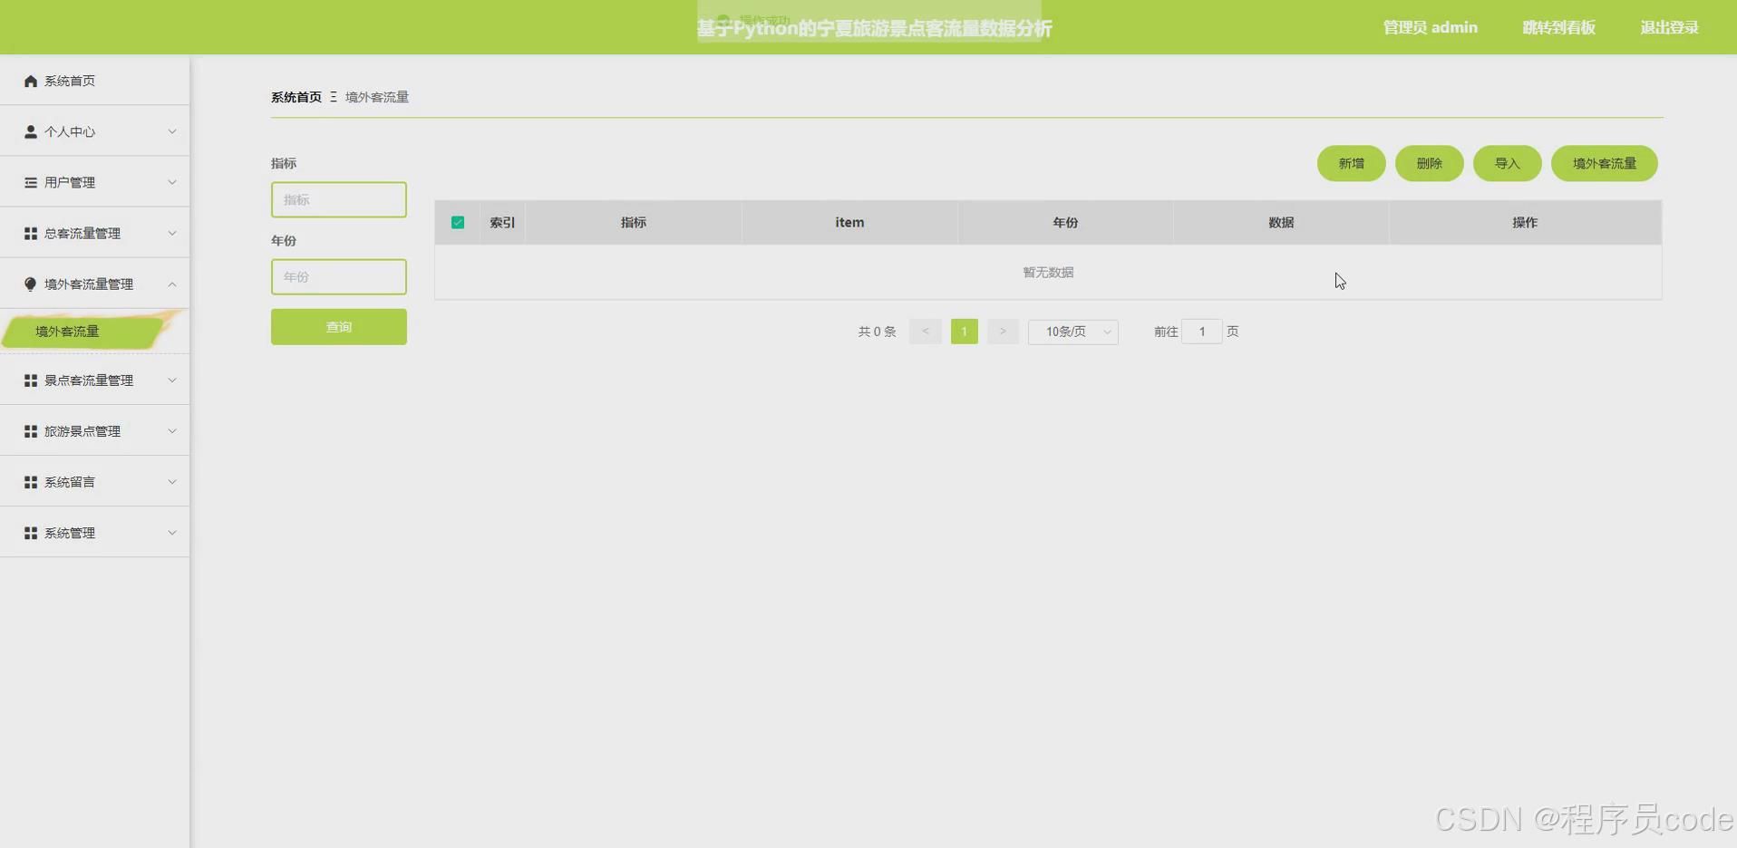
Task: Click the 查询 search button
Action: point(339,327)
